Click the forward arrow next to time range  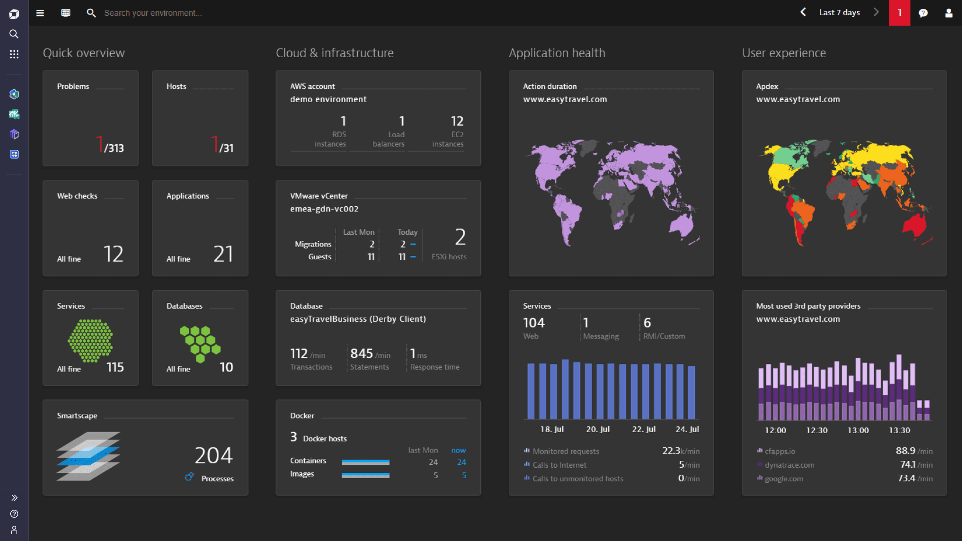coord(877,12)
